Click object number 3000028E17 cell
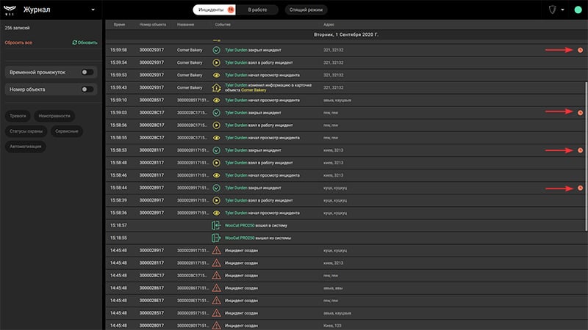The image size is (588, 330). click(151, 301)
